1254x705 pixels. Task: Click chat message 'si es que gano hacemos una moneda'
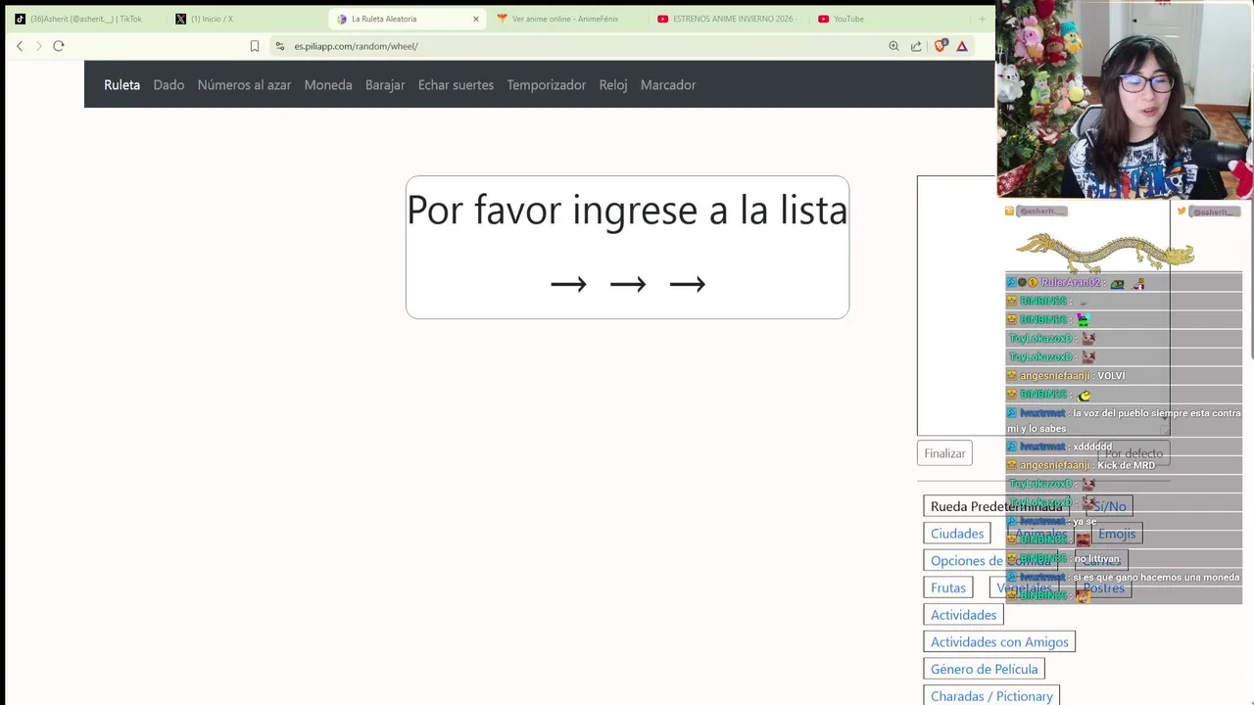(1156, 578)
